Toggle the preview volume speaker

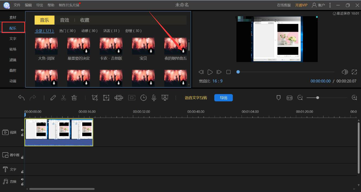345,72
